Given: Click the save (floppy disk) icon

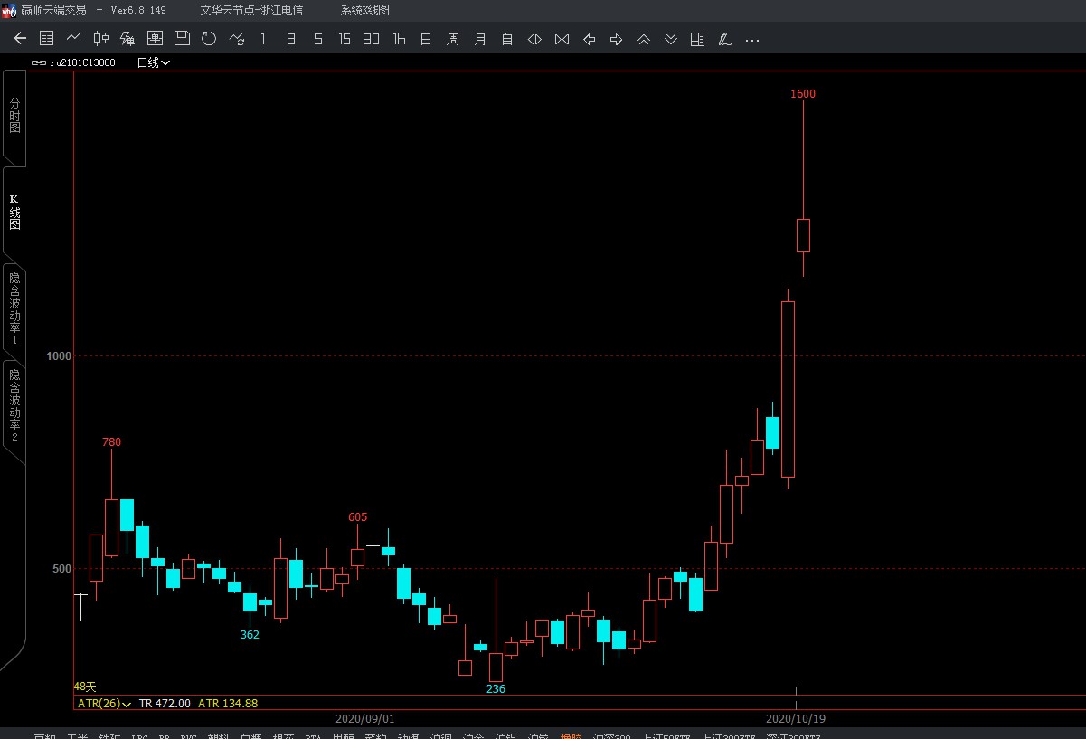Looking at the screenshot, I should click(x=182, y=39).
